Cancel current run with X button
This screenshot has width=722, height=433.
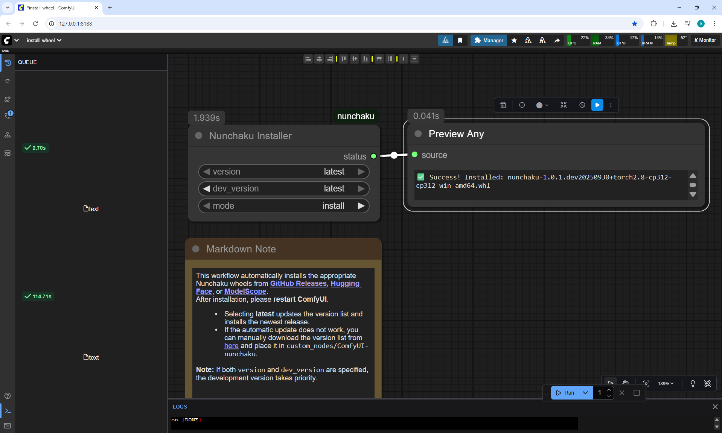click(622, 393)
